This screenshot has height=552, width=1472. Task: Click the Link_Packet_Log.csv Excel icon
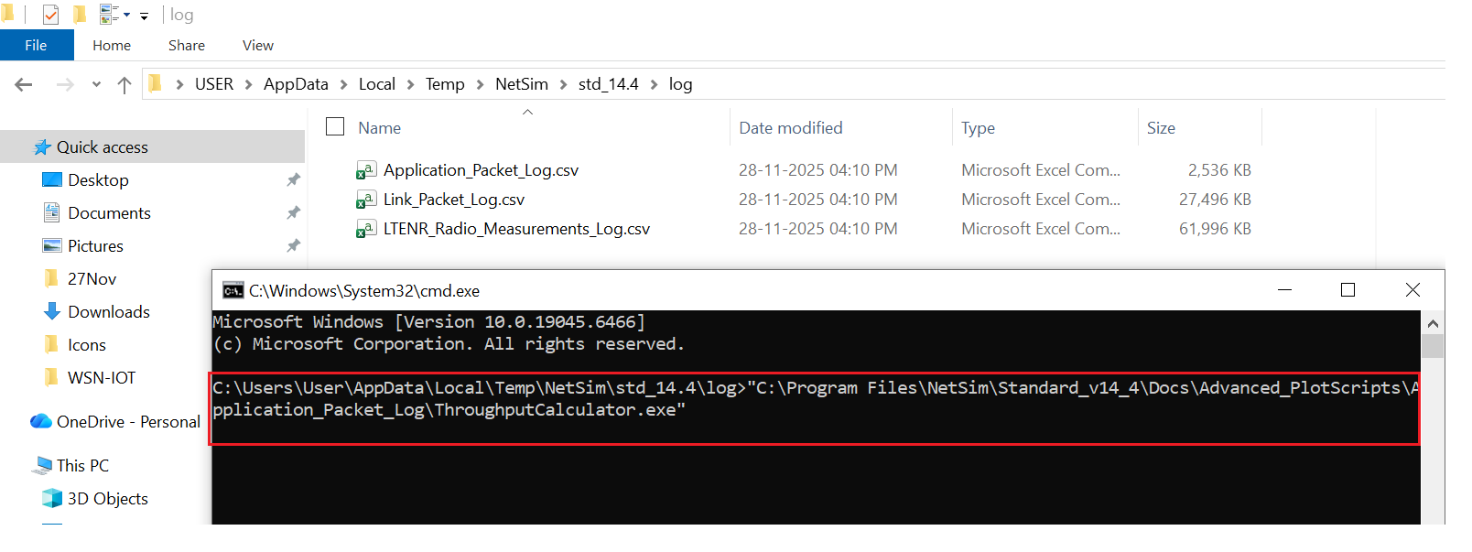pyautogui.click(x=366, y=200)
